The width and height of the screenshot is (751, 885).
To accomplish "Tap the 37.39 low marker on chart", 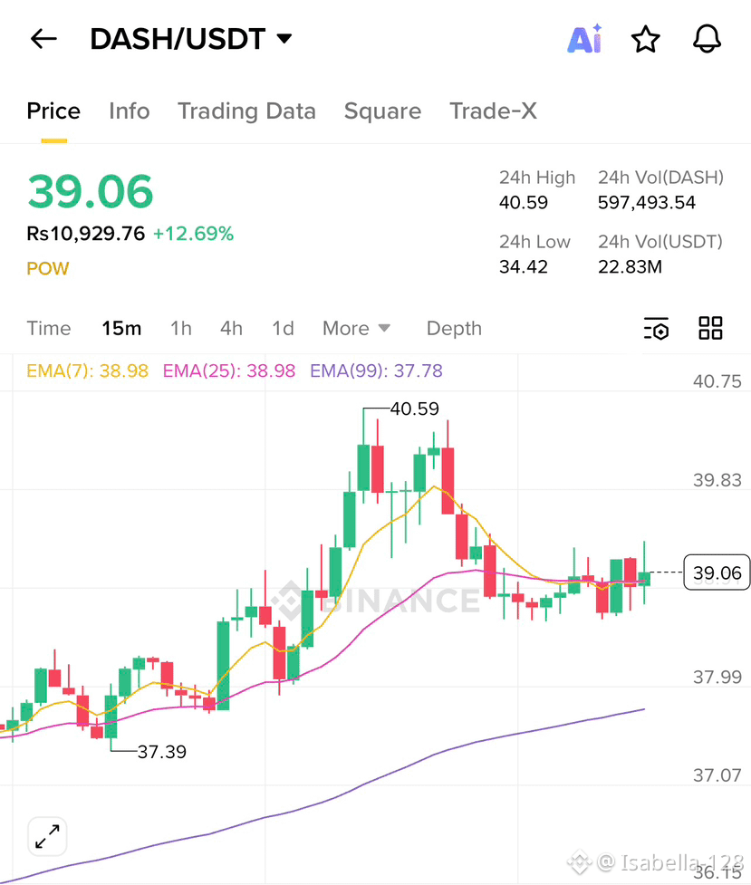I will coord(161,752).
